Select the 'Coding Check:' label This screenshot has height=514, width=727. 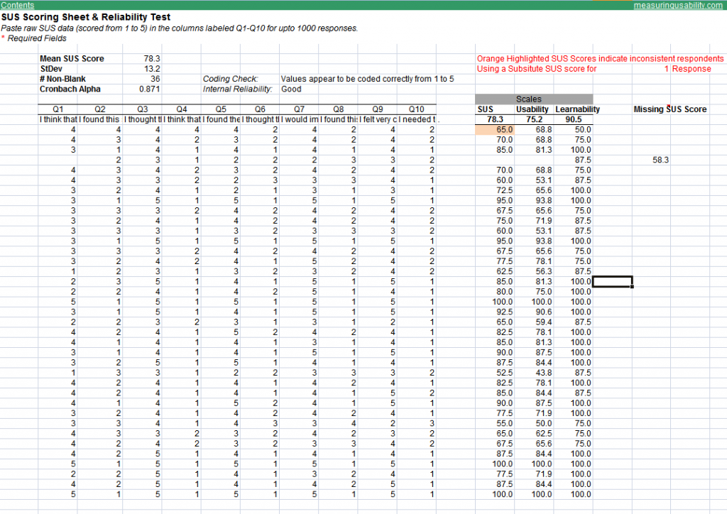231,80
